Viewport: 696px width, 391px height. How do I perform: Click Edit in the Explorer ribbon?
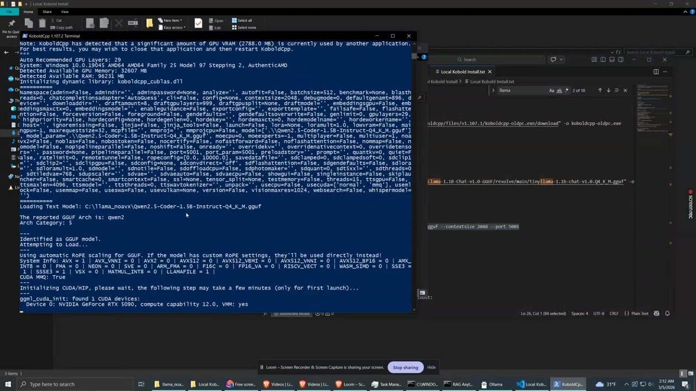click(x=215, y=28)
